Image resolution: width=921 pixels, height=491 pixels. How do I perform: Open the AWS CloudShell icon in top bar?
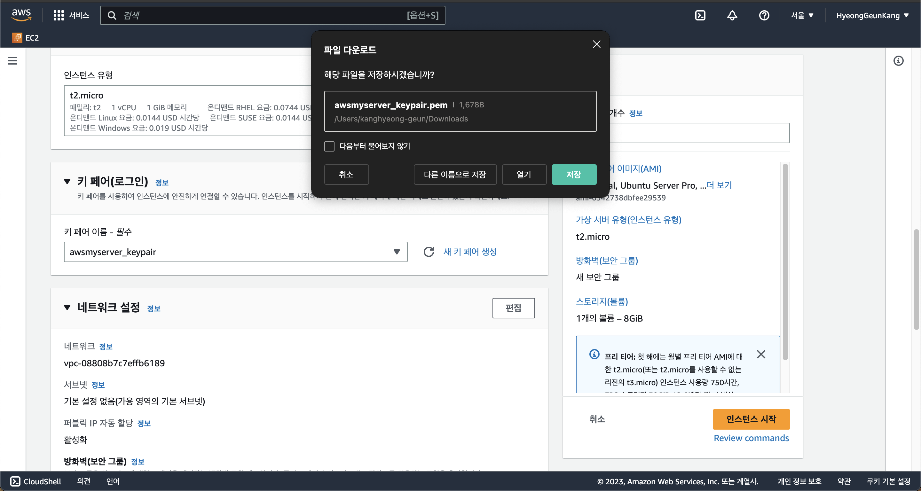tap(700, 15)
